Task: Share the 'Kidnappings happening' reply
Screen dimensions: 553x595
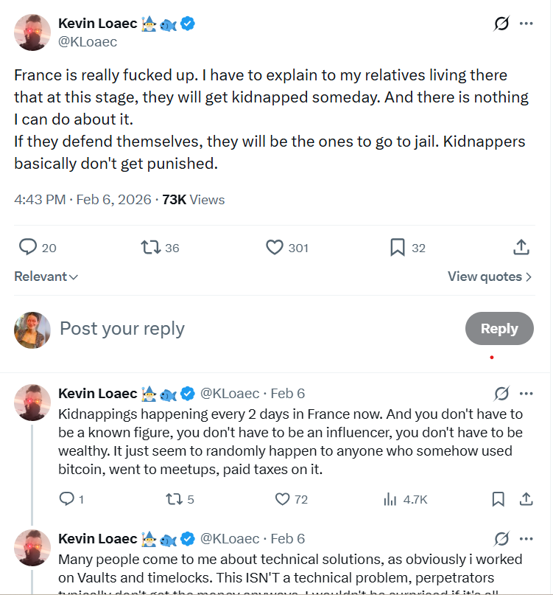Action: [x=526, y=499]
